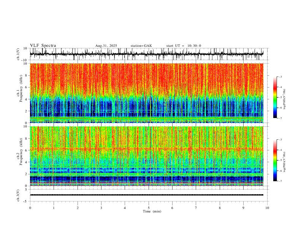The width and height of the screenshot is (301, 233).
Task: Click the '5' tick on the ch.3(V) axis
Action: (x=27, y=190)
